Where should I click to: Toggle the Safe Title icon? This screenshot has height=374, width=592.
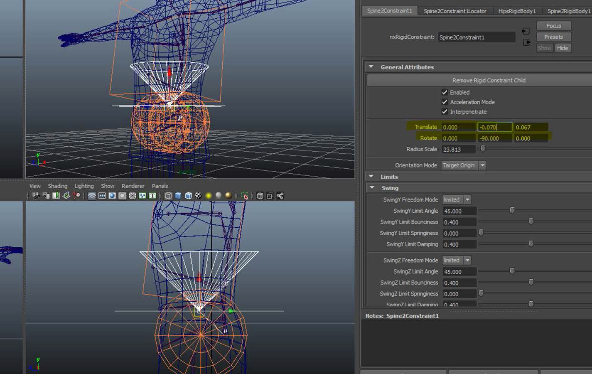[152, 196]
